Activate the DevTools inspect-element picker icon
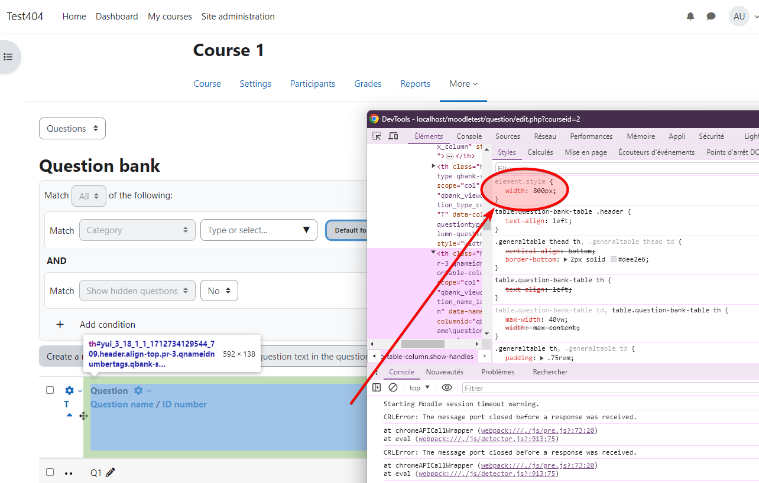759x483 pixels. [377, 136]
